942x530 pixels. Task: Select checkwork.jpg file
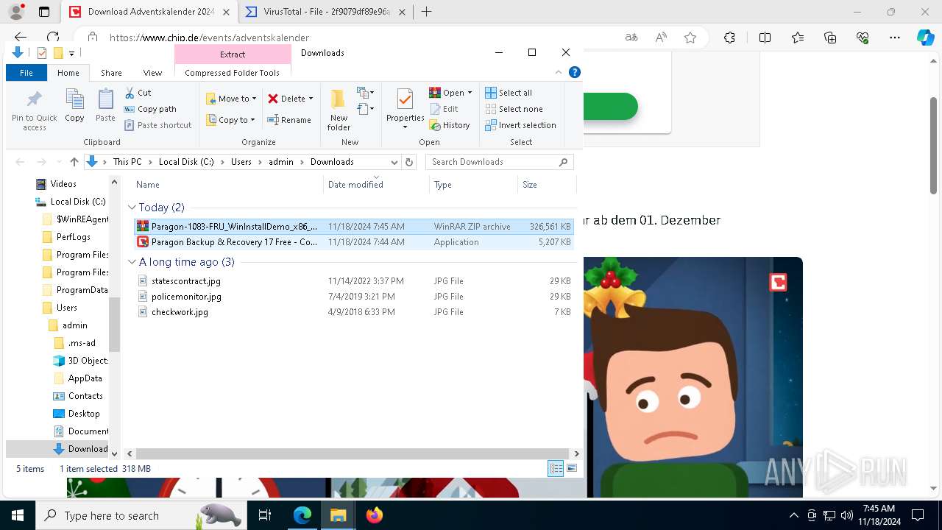click(x=354, y=312)
